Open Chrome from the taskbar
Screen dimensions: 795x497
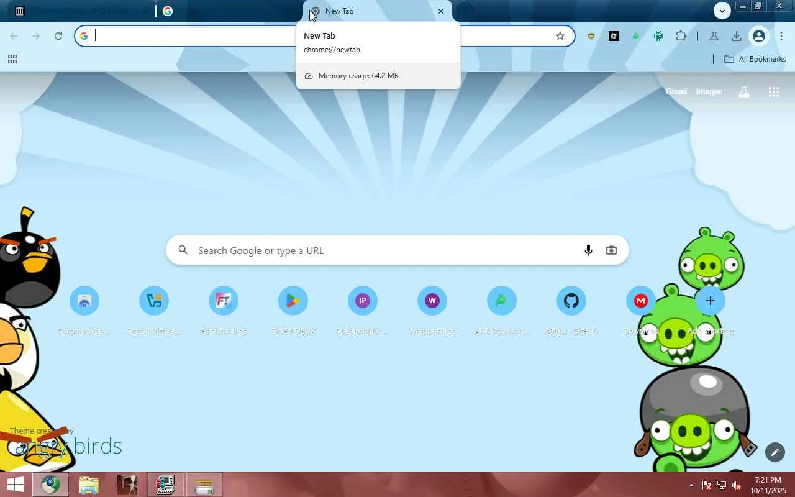click(x=50, y=485)
